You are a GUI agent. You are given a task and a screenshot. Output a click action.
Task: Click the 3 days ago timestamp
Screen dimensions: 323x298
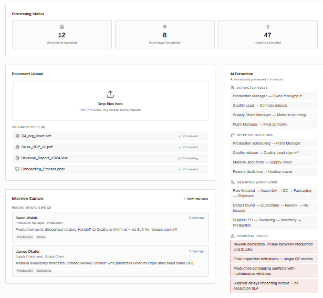click(197, 251)
